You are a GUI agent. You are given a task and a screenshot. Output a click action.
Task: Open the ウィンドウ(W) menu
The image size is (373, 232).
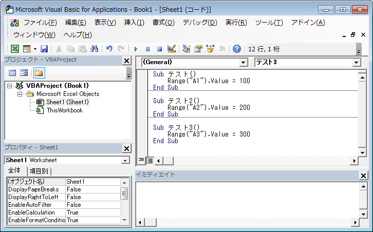click(34, 35)
